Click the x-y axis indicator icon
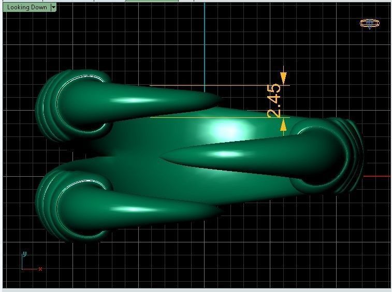 click(32, 262)
